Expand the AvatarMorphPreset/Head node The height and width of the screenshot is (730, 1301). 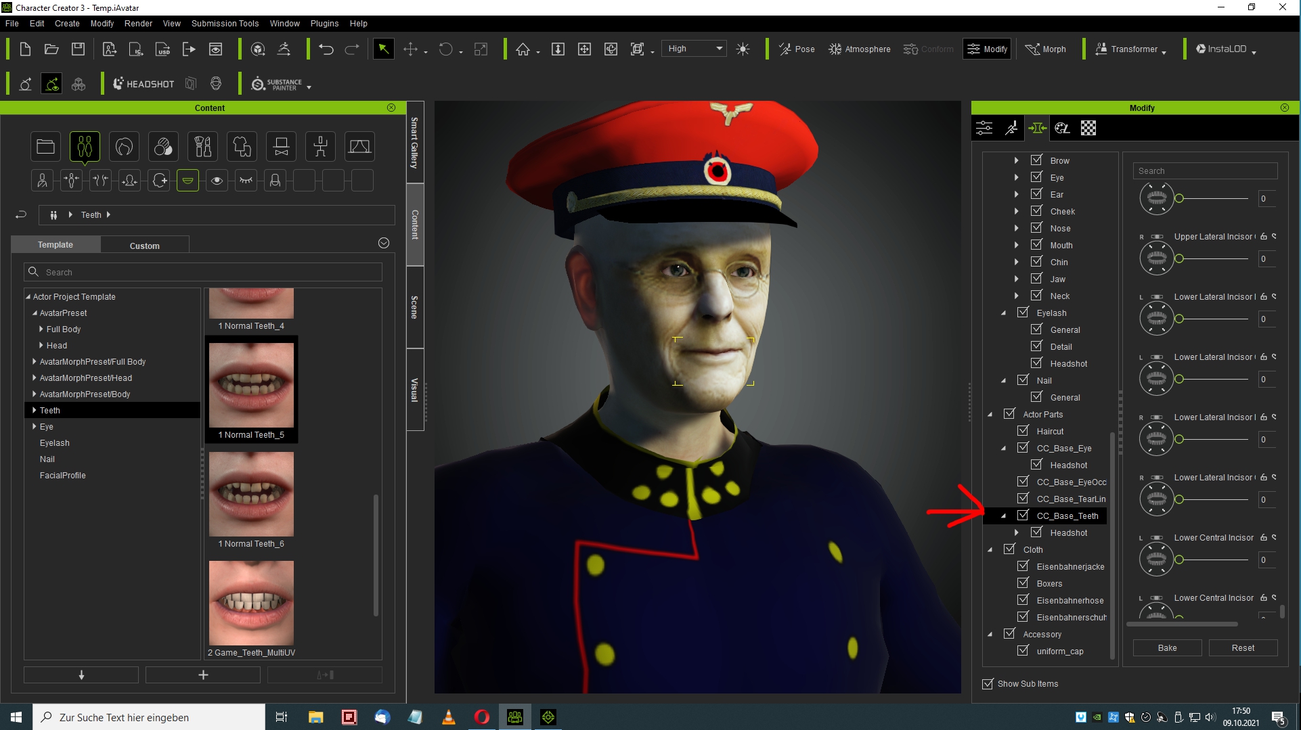[x=34, y=378]
